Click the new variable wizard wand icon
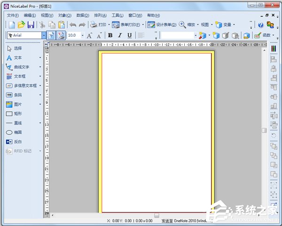The height and width of the screenshot is (226, 282). [203, 35]
